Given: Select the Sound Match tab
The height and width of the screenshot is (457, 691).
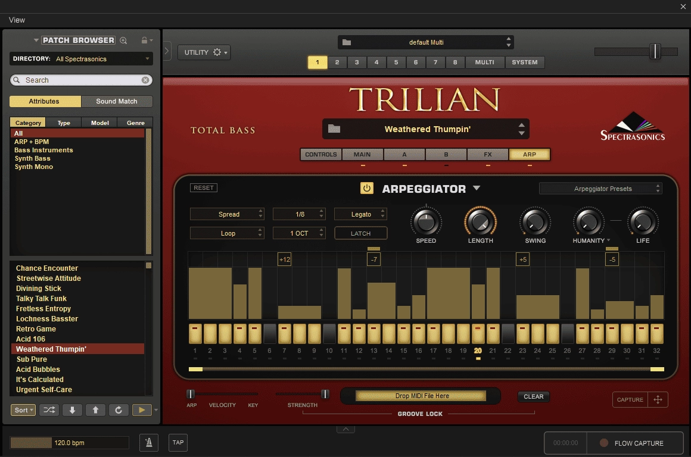Looking at the screenshot, I should [117, 101].
